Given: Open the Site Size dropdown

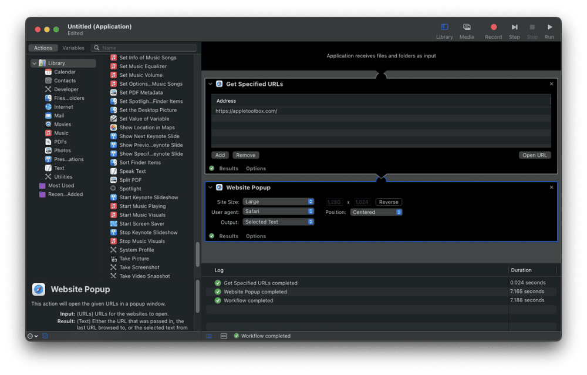Looking at the screenshot, I should (278, 202).
